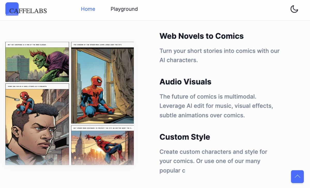Click the blue scroll-to-top arrow button
Screen dimensions: 310x188
tap(297, 177)
